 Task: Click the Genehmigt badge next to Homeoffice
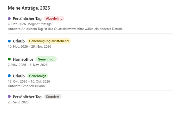tap(46, 59)
